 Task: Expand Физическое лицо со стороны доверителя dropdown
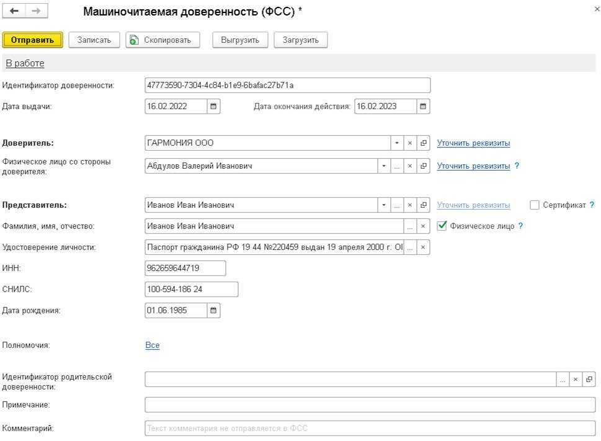(x=384, y=166)
